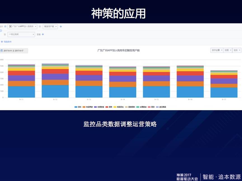Click the blue segment of the 9-16 bar

(190, 92)
